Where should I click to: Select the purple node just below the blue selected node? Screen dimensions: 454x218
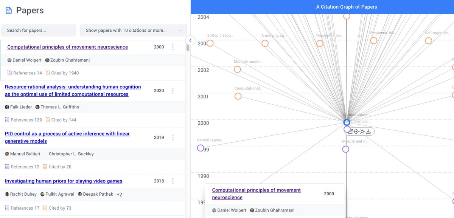(x=347, y=129)
